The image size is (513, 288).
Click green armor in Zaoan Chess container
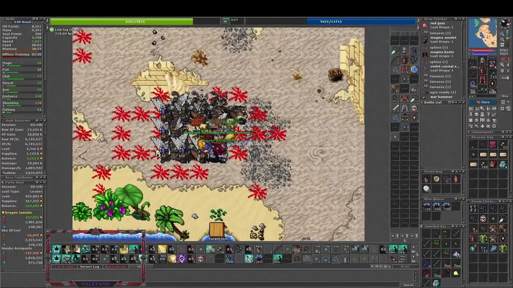[483, 239]
